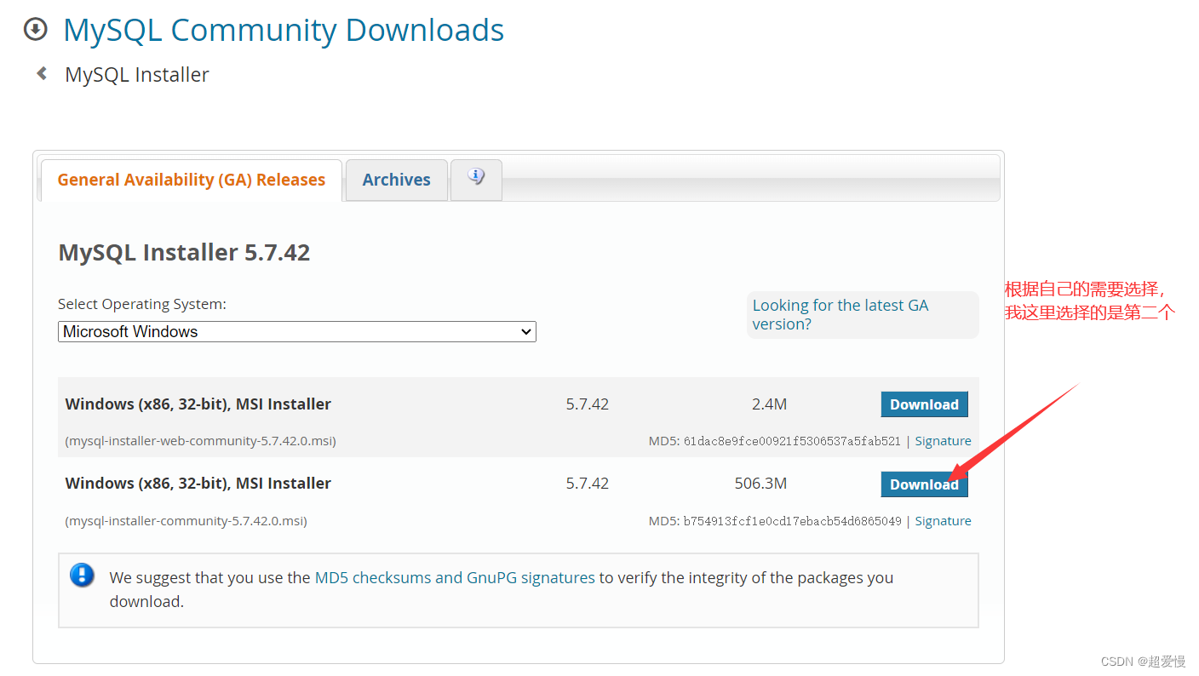Click MD5 hash 61dac8e9fce00921f5306537a5fab521
The width and height of the screenshot is (1199, 676).
tap(792, 441)
